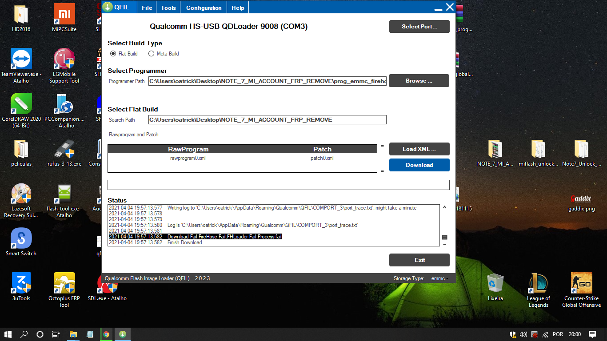
Task: Open NOTE_7_MI_A... folder on desktop
Action: coord(495,153)
